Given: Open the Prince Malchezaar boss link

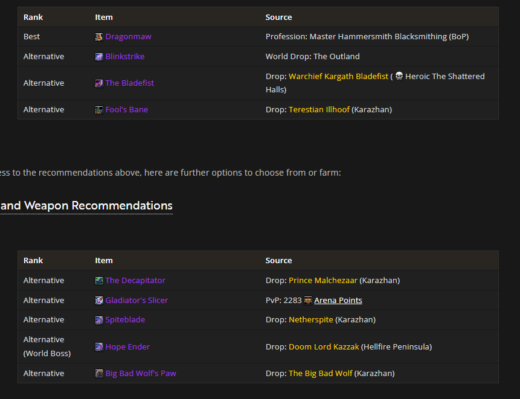Looking at the screenshot, I should (323, 281).
